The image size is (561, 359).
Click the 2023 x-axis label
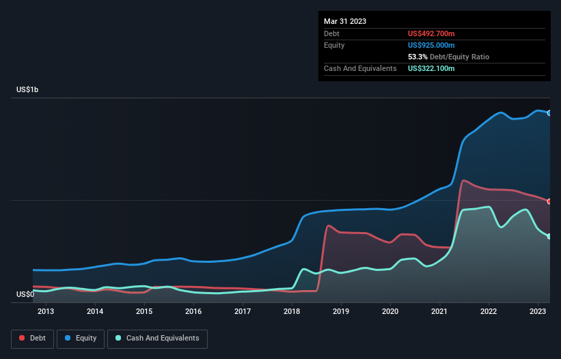pyautogui.click(x=538, y=311)
